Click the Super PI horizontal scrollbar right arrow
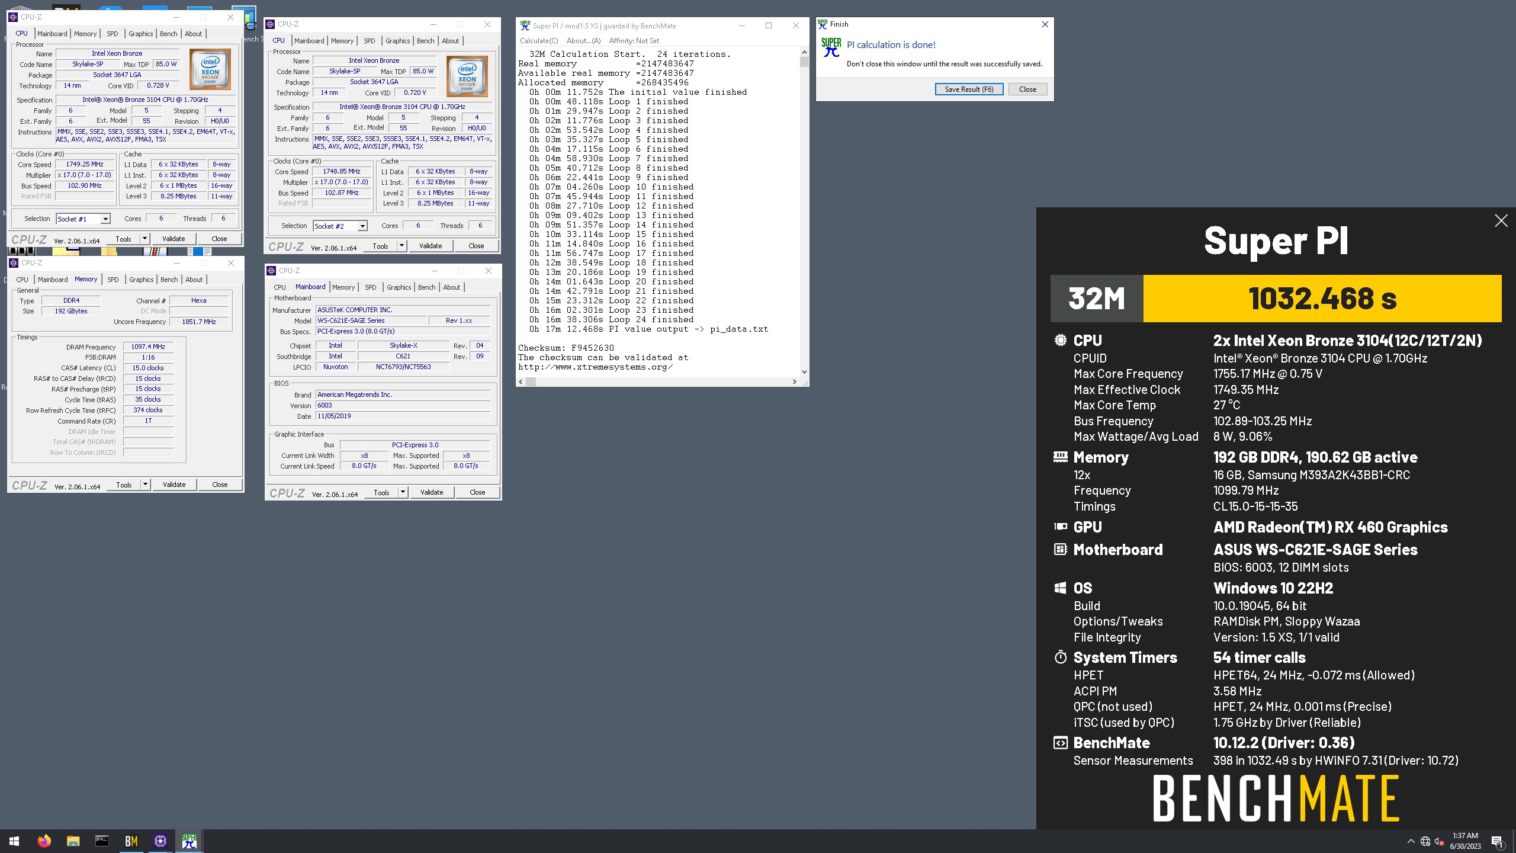 click(794, 382)
